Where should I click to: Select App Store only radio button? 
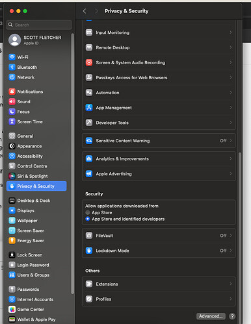[88, 212]
